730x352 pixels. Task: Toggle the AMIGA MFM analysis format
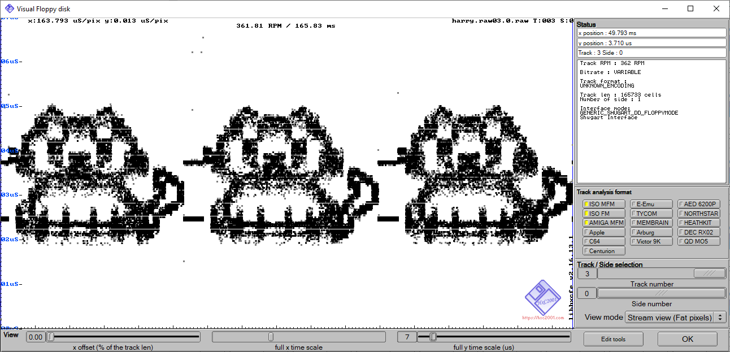click(x=603, y=223)
